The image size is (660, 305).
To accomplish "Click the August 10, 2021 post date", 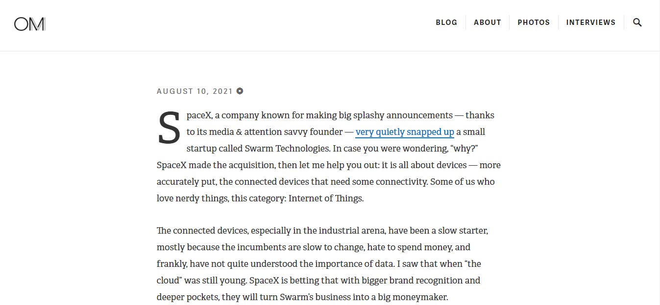I will click(195, 91).
